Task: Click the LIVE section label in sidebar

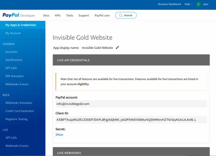Action: 5,130
